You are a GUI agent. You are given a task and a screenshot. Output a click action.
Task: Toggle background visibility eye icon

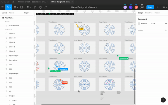166,24
